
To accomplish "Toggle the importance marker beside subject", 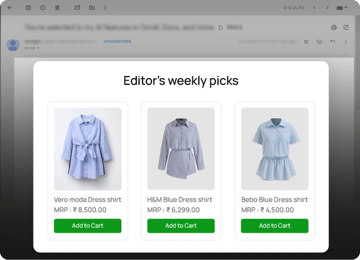I will coord(221,28).
